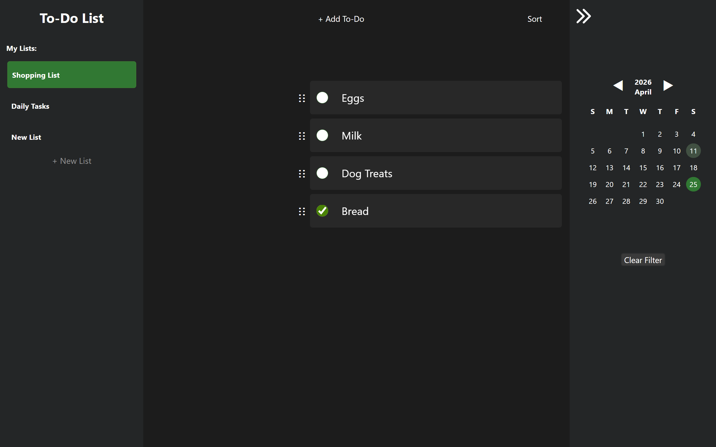The width and height of the screenshot is (716, 447).
Task: Open the Shopping List tab
Action: click(x=71, y=75)
